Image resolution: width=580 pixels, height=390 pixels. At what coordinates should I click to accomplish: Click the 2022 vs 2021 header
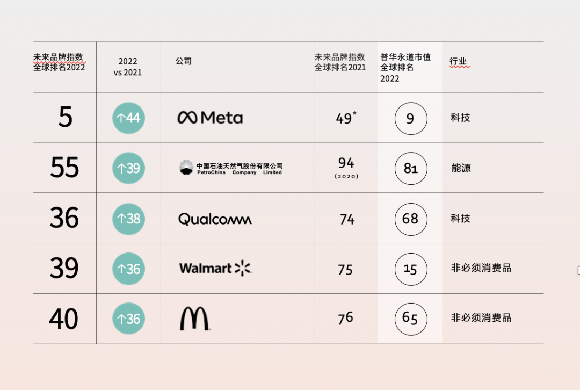coord(128,67)
